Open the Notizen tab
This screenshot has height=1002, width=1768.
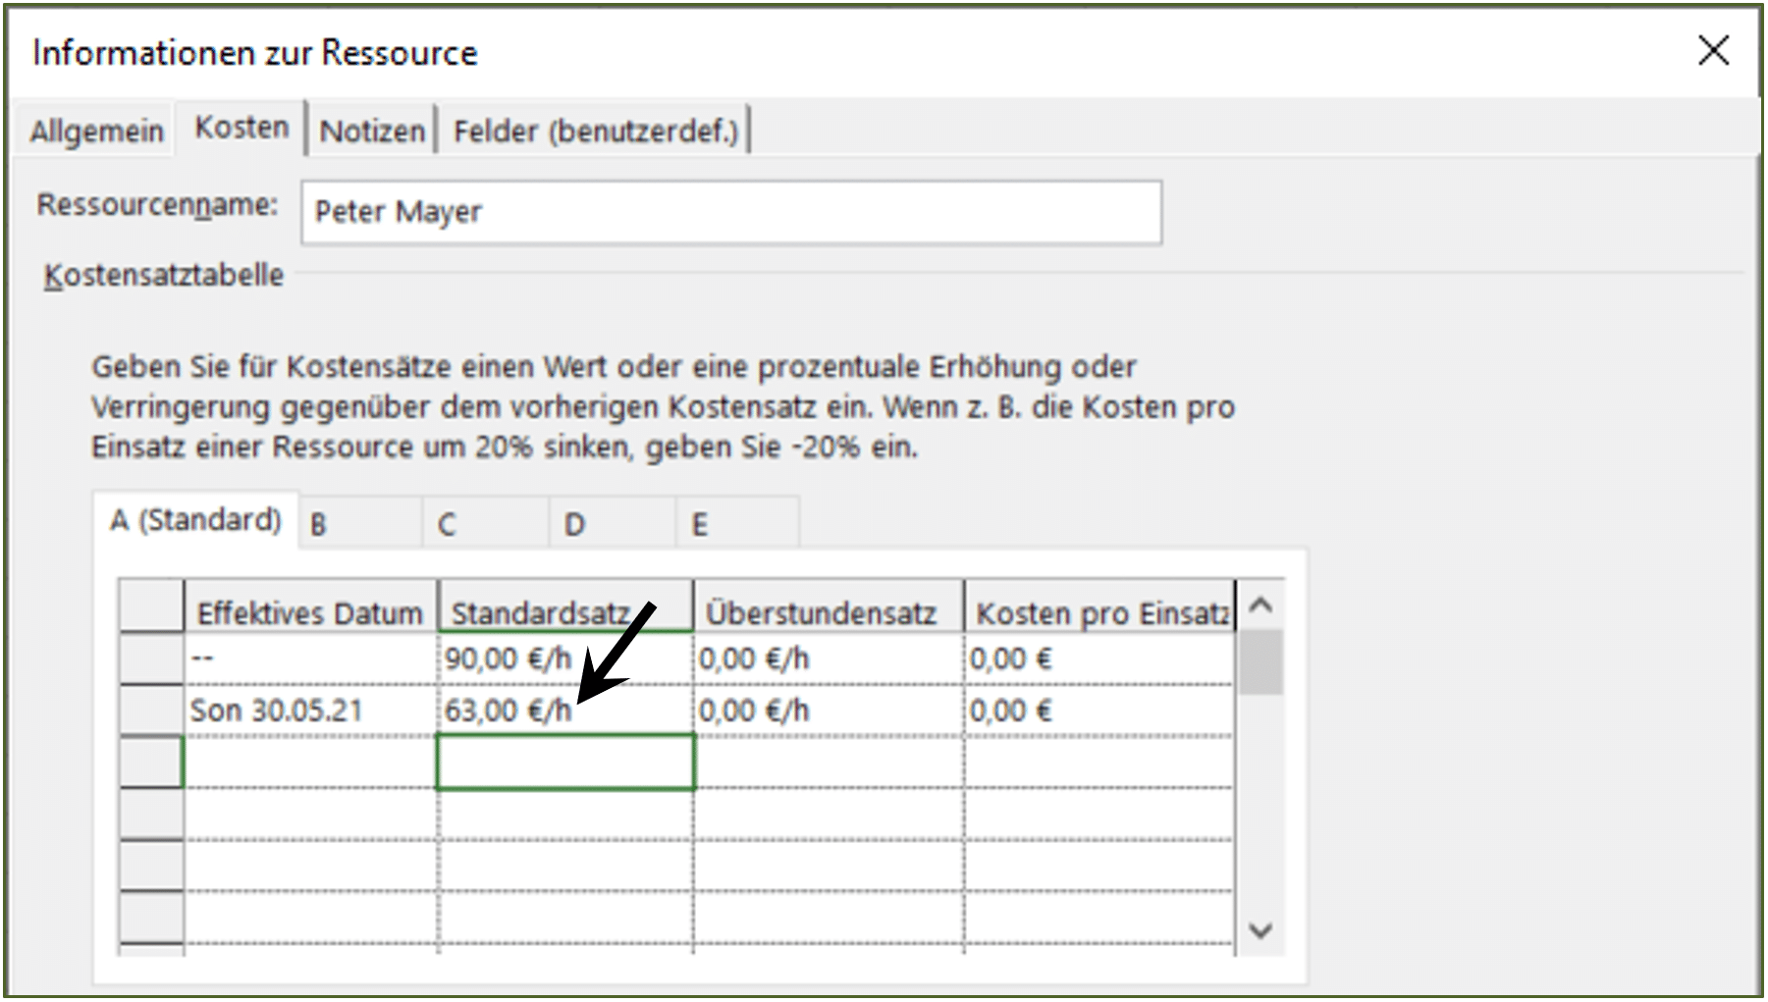tap(372, 131)
